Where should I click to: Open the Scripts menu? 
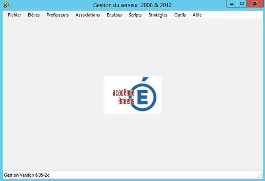(x=135, y=15)
